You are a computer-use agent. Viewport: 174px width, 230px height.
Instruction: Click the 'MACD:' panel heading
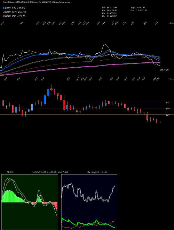(10, 172)
